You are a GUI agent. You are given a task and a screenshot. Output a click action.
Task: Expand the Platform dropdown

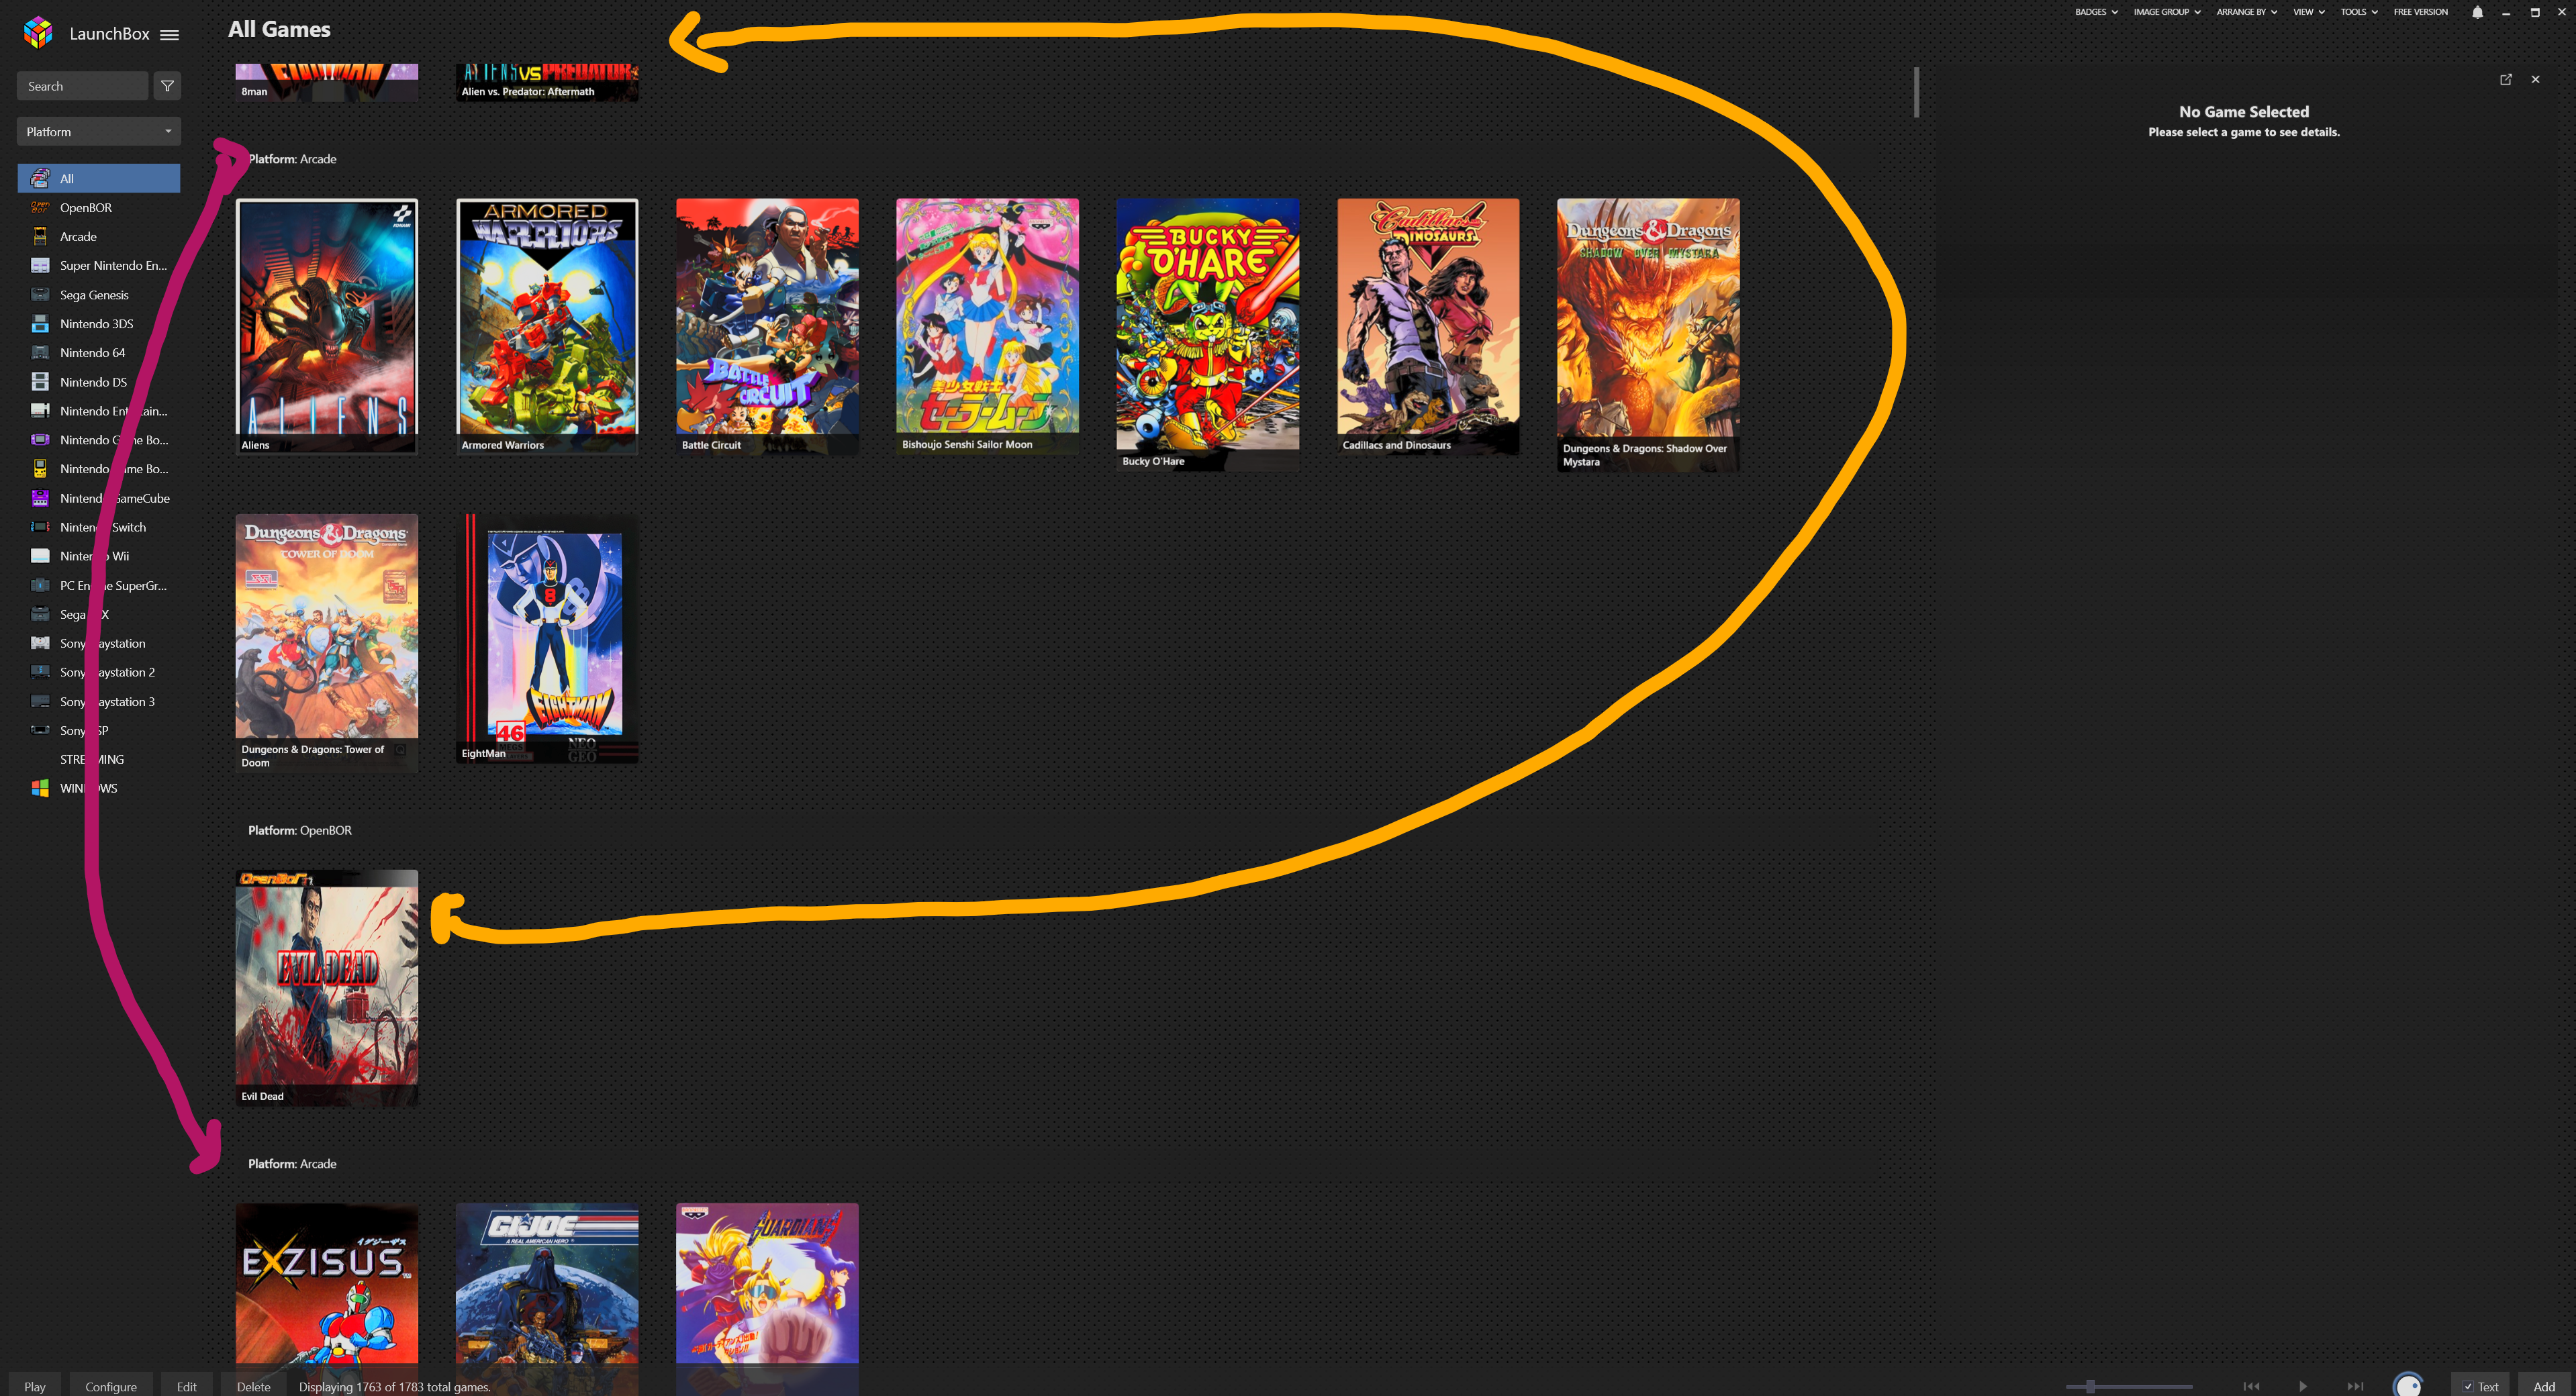[x=99, y=131]
